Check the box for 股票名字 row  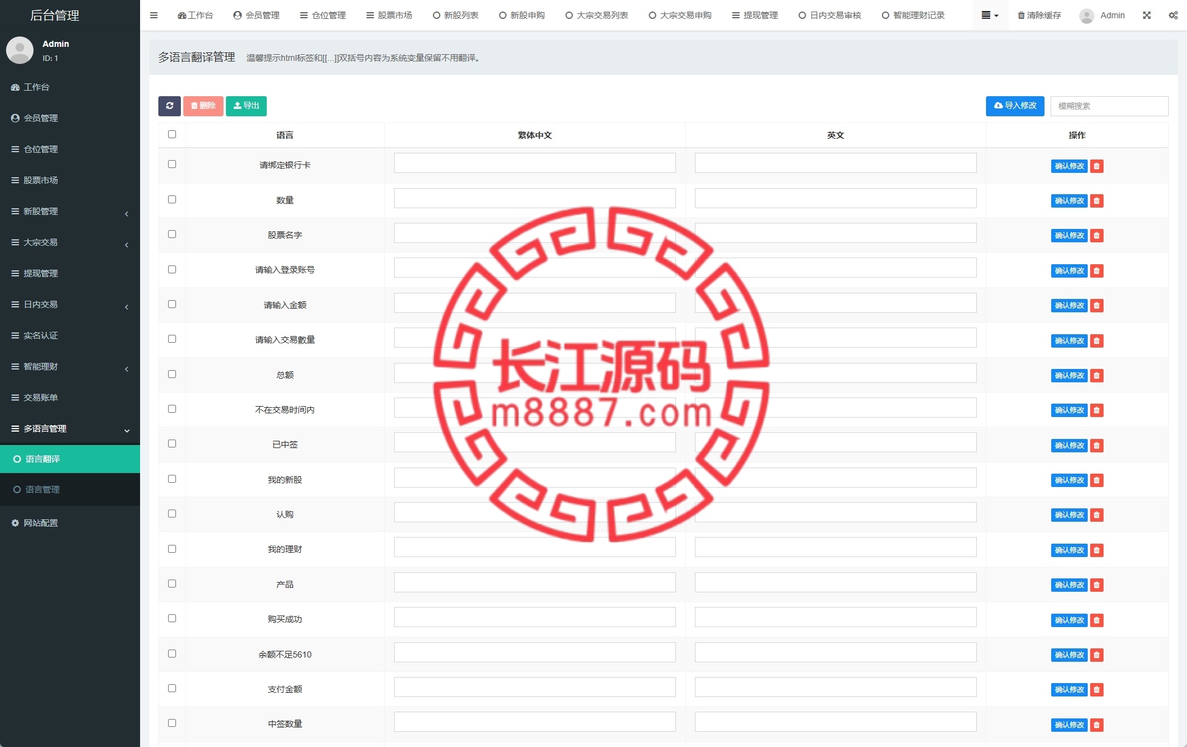172,234
